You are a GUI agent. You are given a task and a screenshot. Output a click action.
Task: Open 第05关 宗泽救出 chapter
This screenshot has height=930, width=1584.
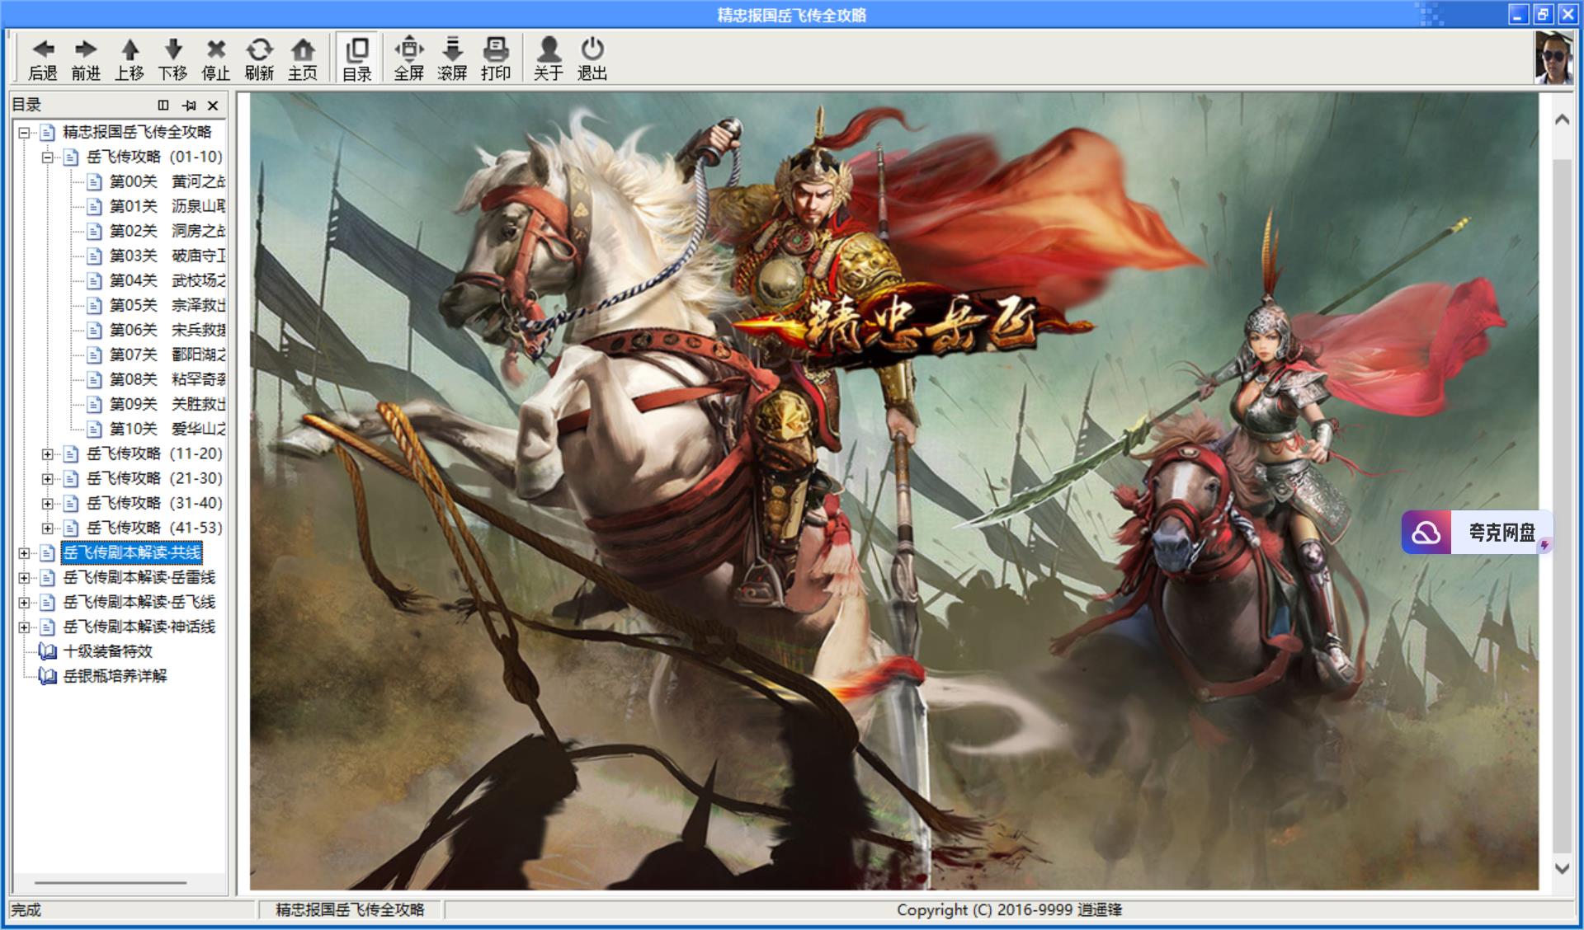pos(167,305)
